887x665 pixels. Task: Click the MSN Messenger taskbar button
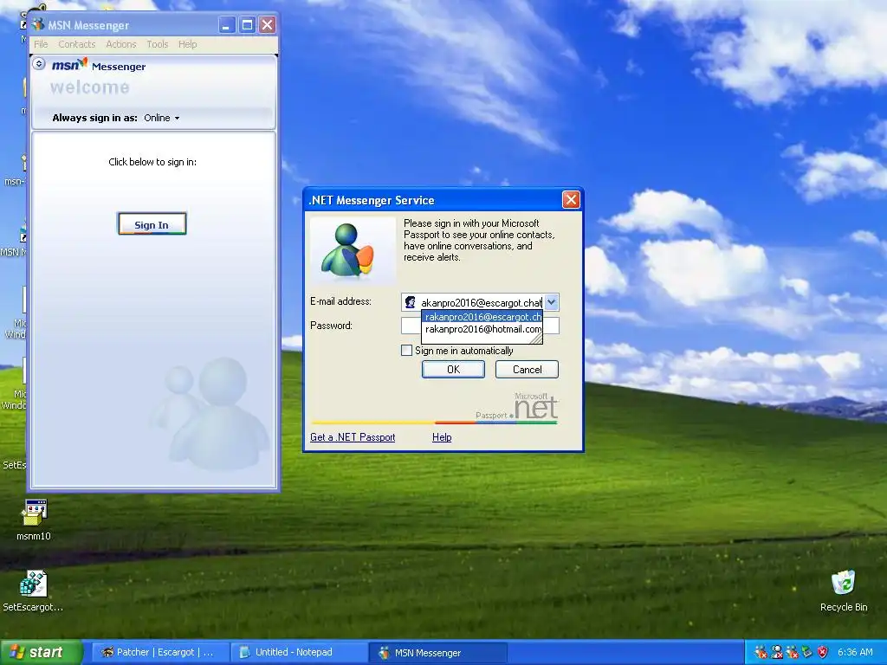click(x=437, y=653)
